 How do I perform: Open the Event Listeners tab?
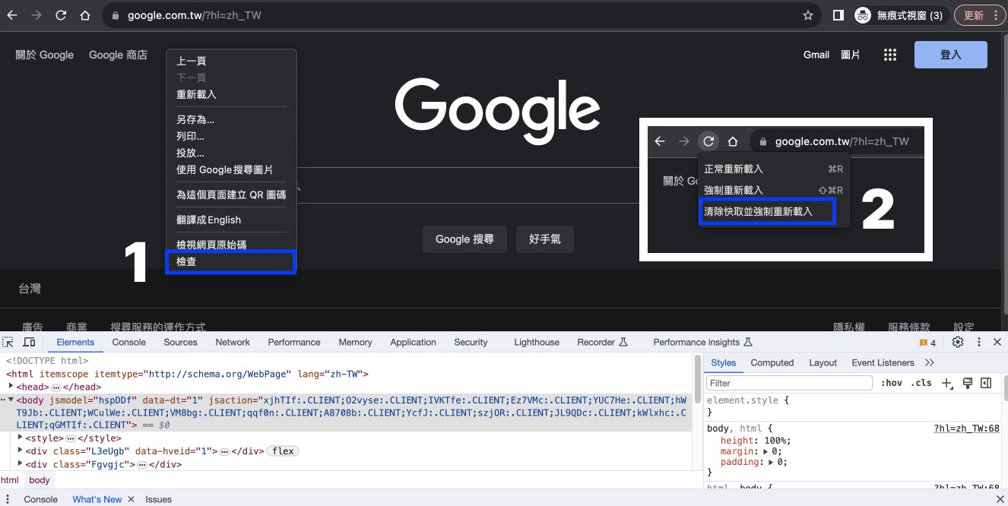click(x=883, y=362)
